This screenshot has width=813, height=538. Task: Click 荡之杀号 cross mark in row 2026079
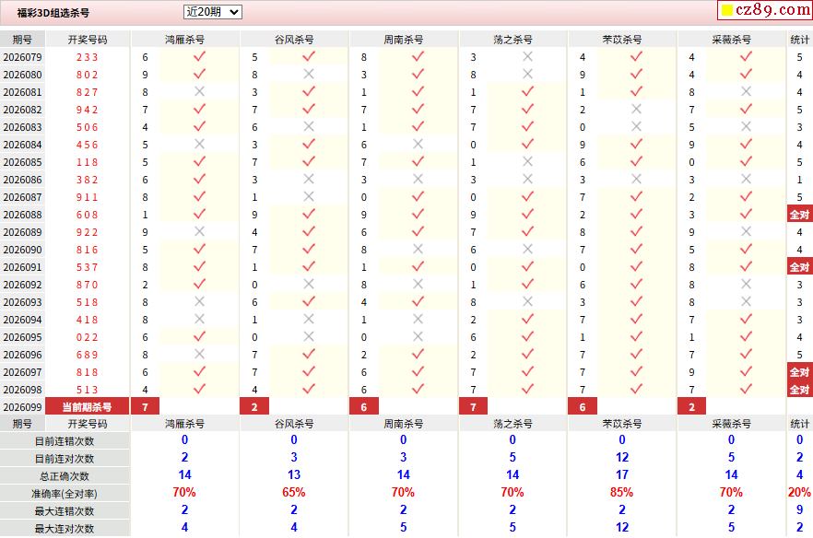pos(527,57)
